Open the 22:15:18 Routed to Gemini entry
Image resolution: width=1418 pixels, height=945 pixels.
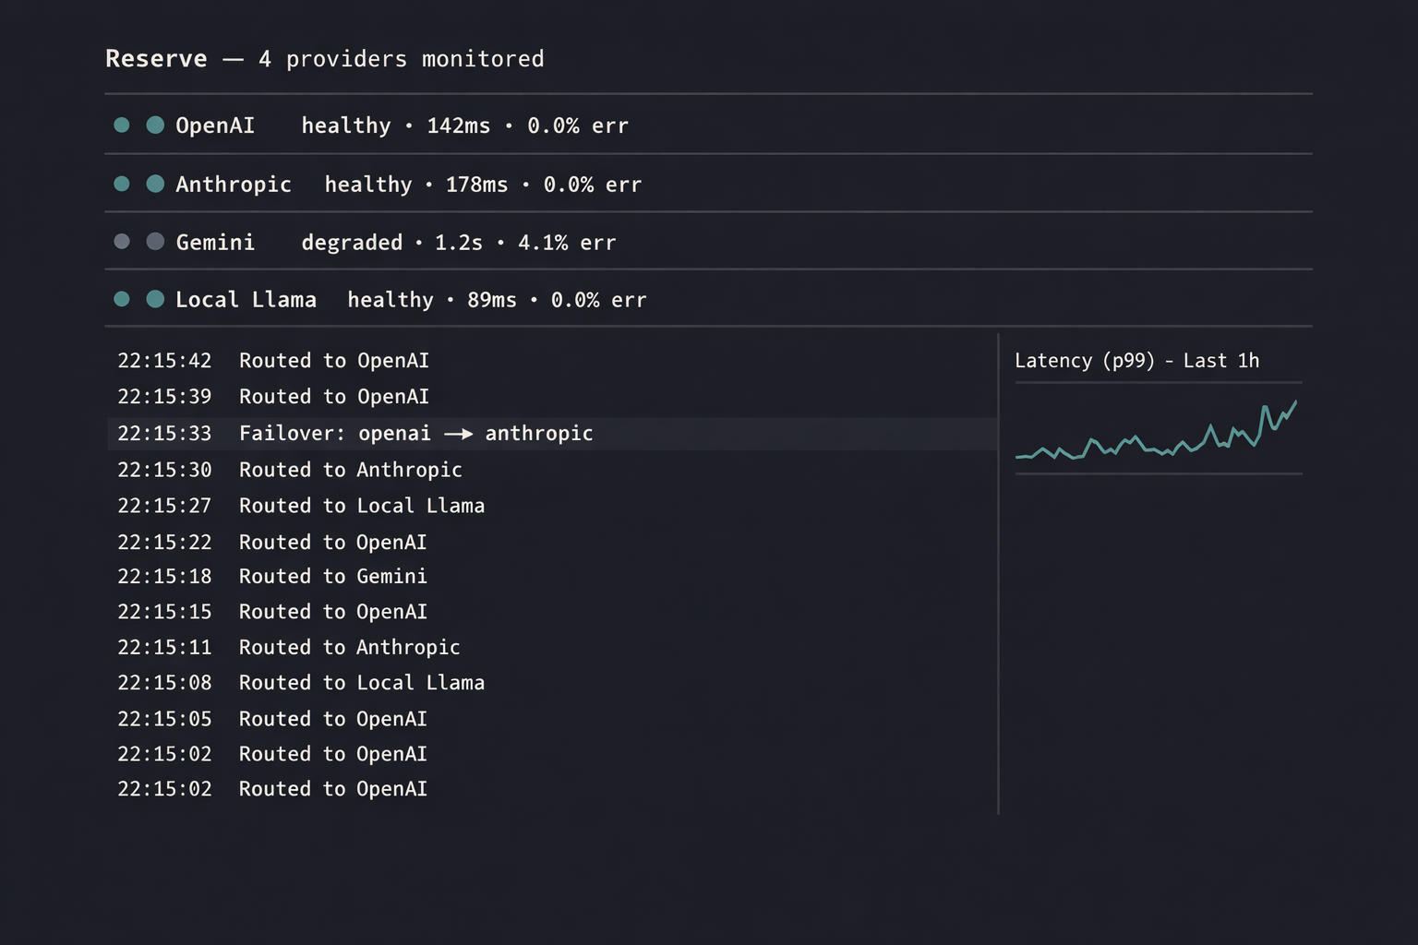coord(272,577)
